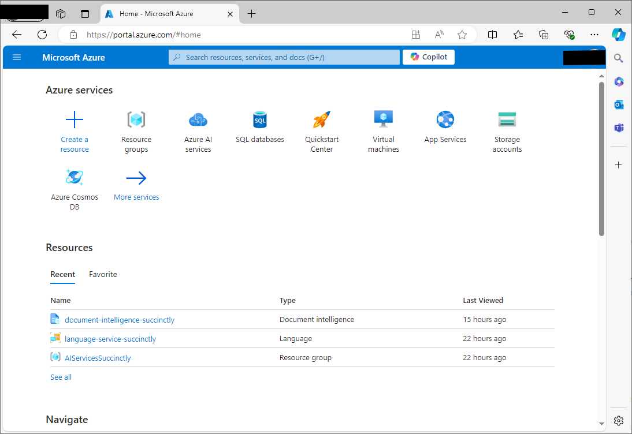The width and height of the screenshot is (632, 434).
Task: Open Virtual machines service icon
Action: (x=384, y=119)
